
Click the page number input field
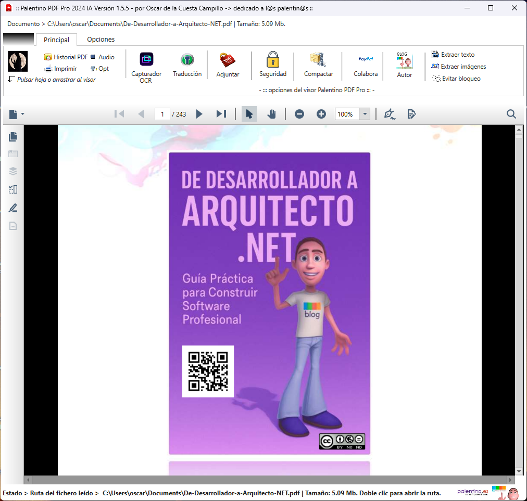[162, 114]
